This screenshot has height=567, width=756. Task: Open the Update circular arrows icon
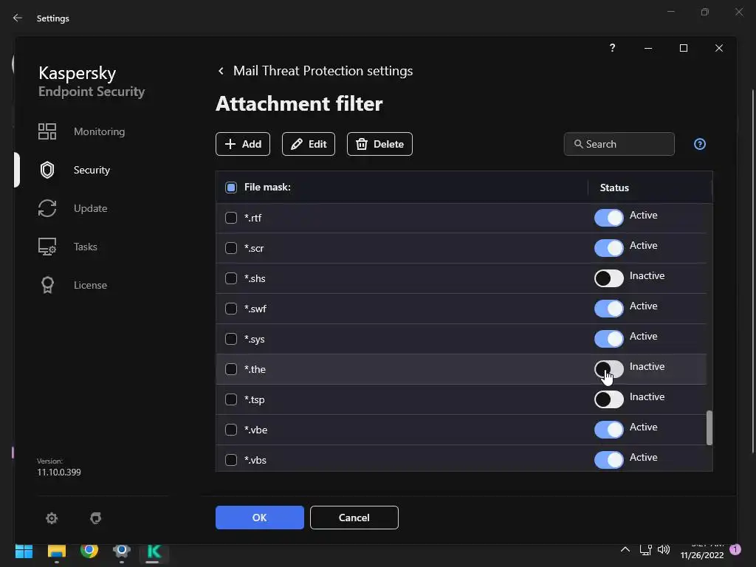(47, 208)
